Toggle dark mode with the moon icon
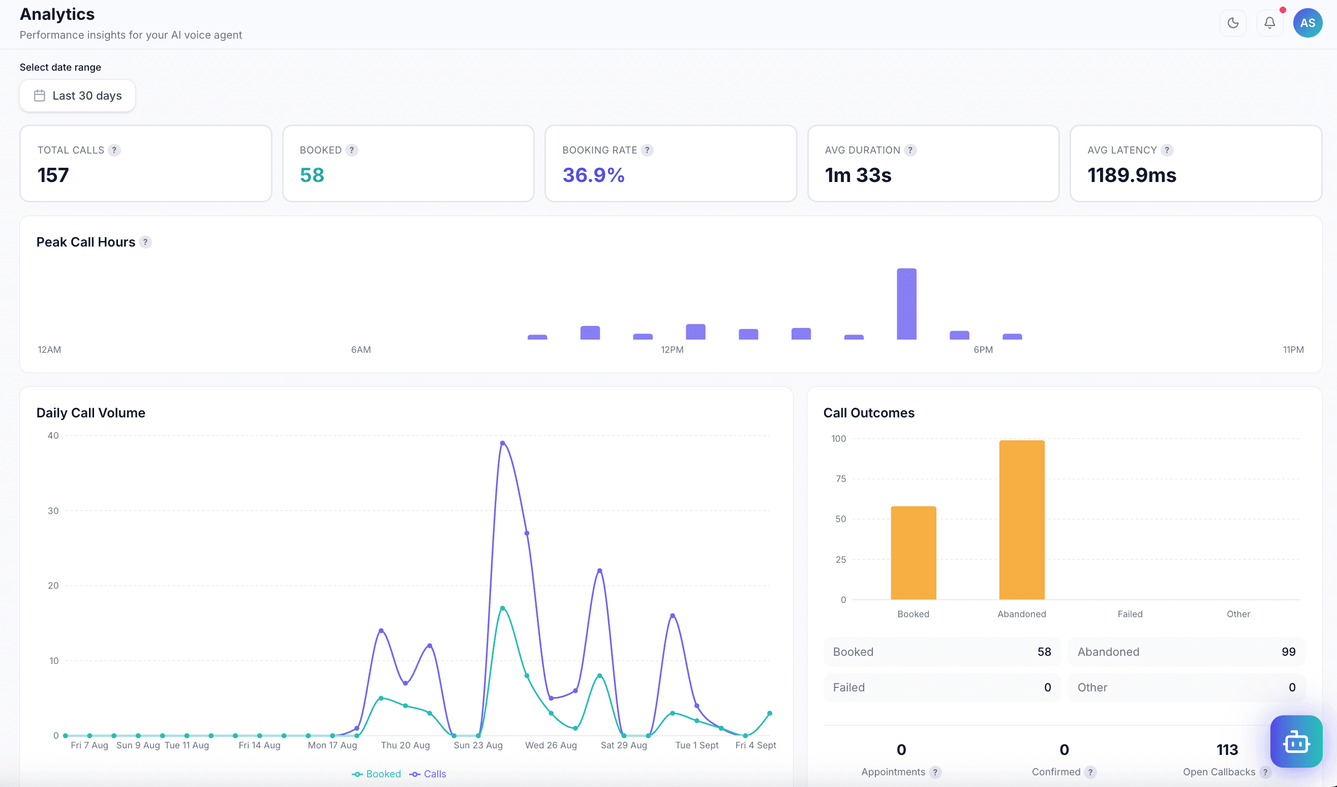The height and width of the screenshot is (787, 1337). click(1233, 23)
